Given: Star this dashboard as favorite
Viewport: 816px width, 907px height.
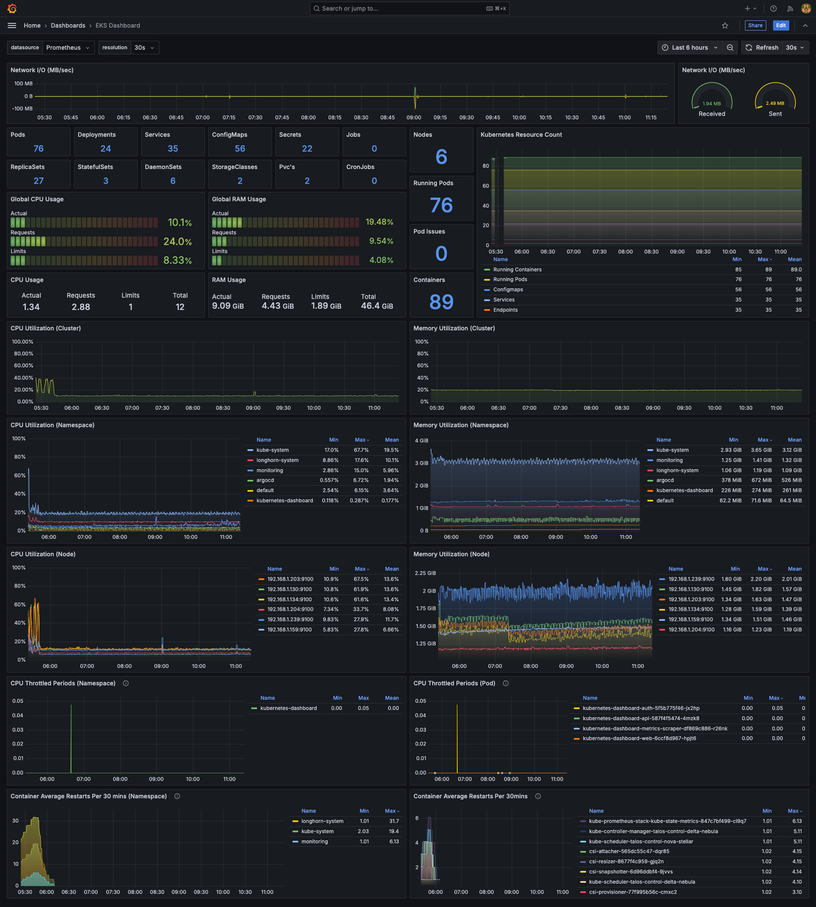Looking at the screenshot, I should [x=725, y=25].
